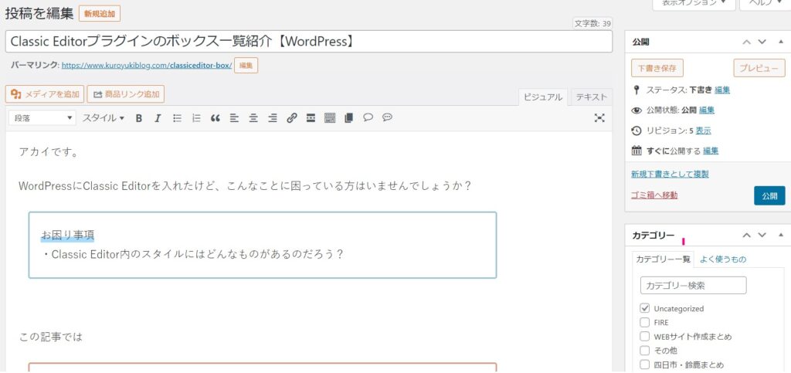Uncheck the Uncategorized category
791x373 pixels.
tap(645, 308)
